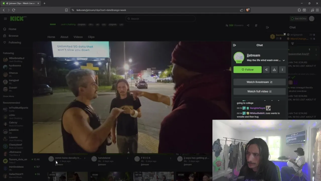Open Cabrzy recommended channel
321x181 pixels.
coord(16,124)
